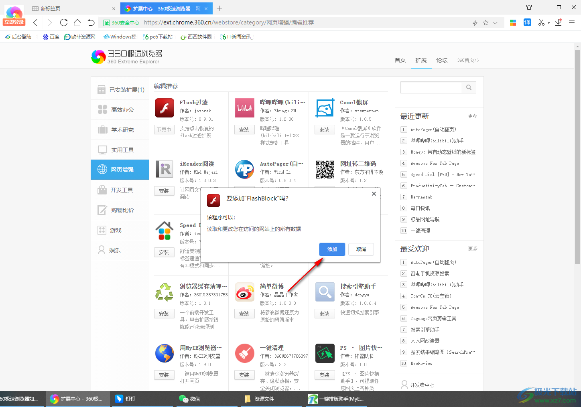Open 雷电手机资源搜索 in popular list
Image resolution: width=581 pixels, height=407 pixels.
[430, 273]
